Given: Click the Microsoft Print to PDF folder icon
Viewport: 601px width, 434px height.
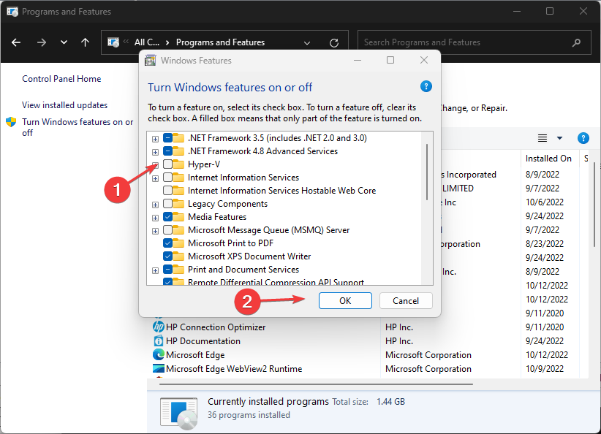Looking at the screenshot, I should coord(178,243).
